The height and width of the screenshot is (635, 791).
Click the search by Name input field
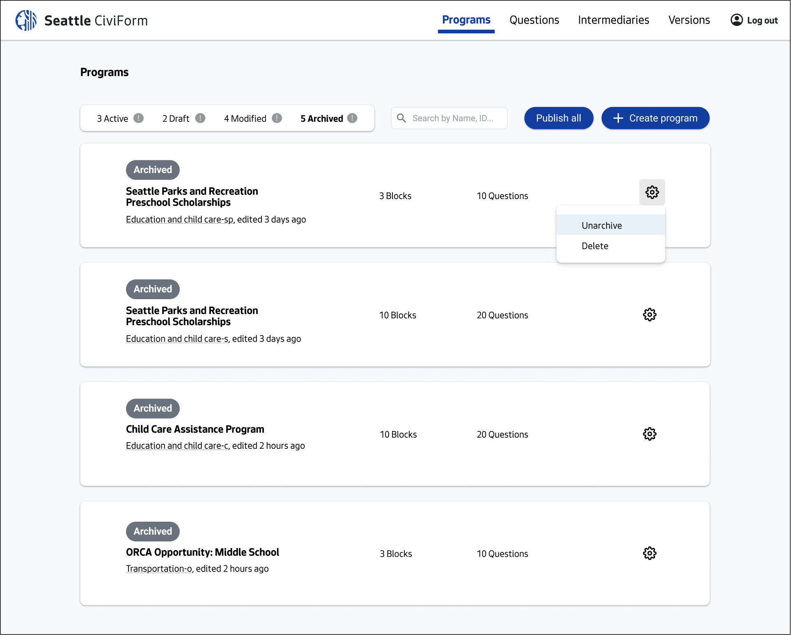pyautogui.click(x=453, y=118)
